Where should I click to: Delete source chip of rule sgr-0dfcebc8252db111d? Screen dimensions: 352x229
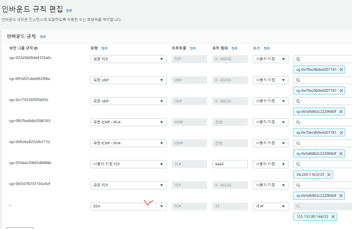pyautogui.click(x=341, y=154)
